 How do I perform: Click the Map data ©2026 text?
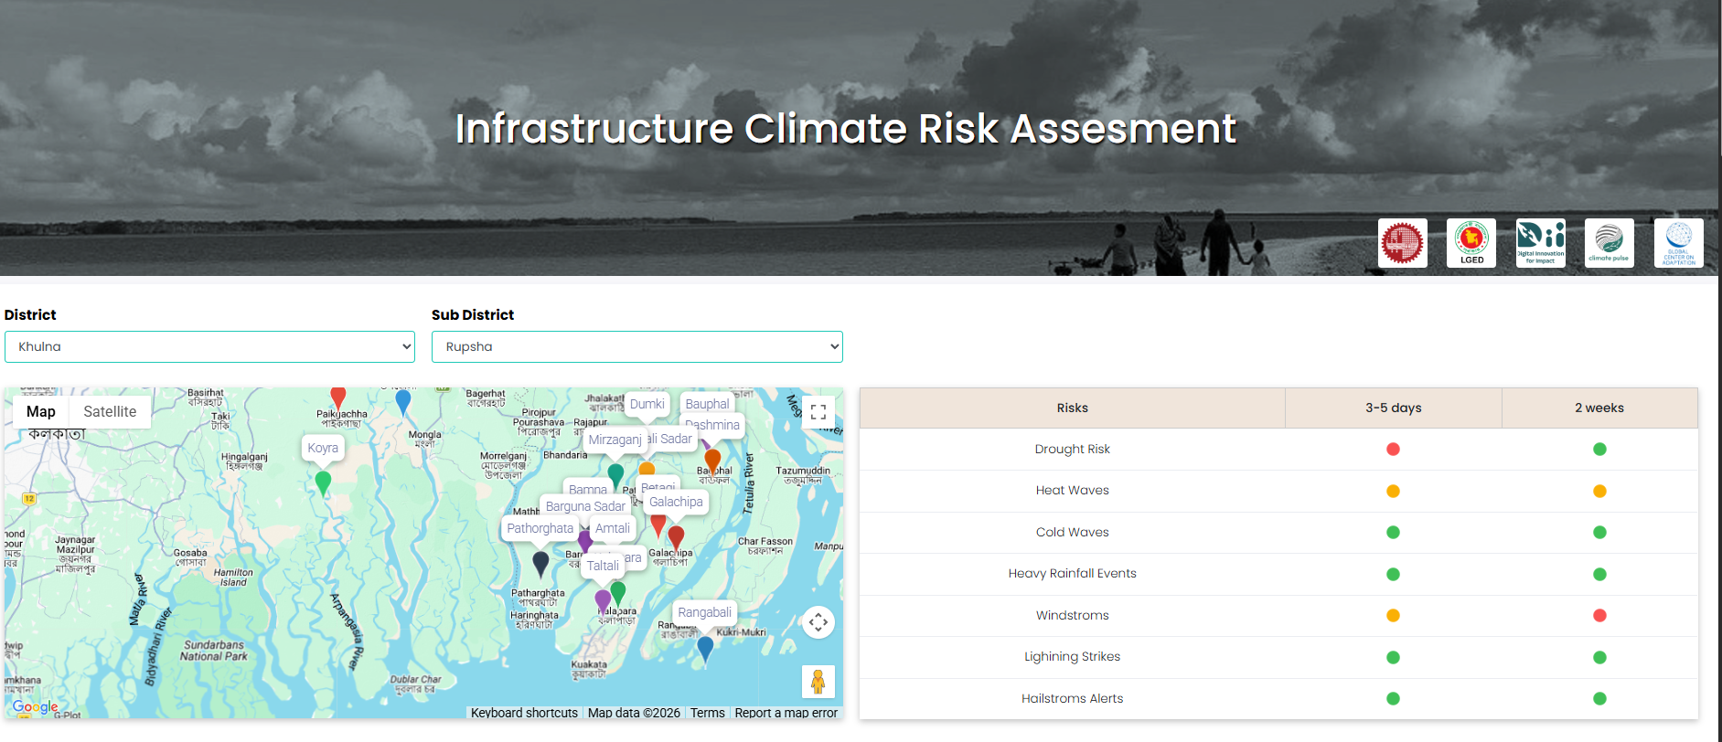[x=634, y=713]
